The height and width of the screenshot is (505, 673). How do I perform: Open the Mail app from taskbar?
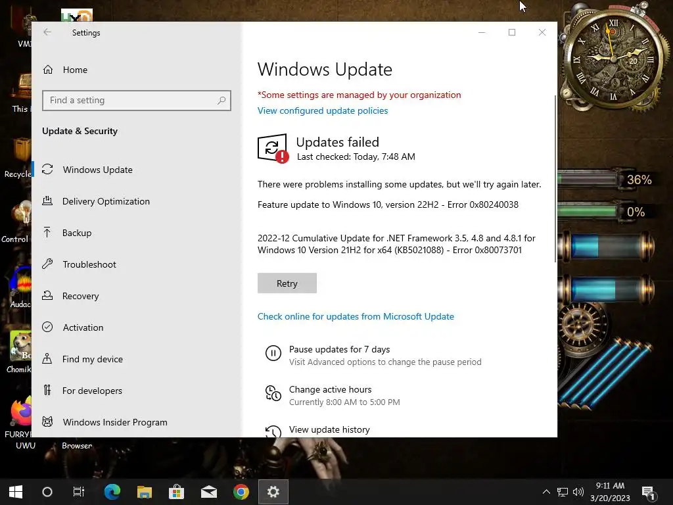point(209,492)
